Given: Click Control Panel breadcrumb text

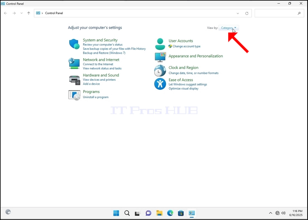Looking at the screenshot, I should pyautogui.click(x=54, y=13).
